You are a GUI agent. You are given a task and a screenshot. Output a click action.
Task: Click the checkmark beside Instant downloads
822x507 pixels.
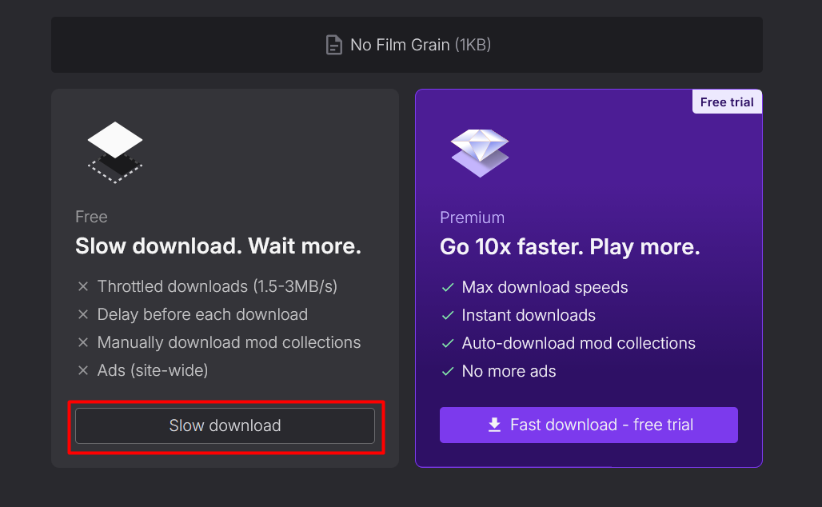tap(448, 315)
